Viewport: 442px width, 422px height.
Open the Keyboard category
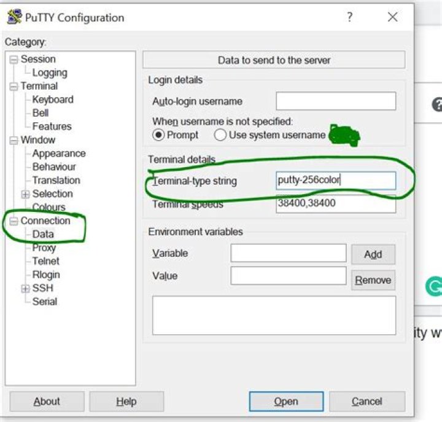[53, 100]
